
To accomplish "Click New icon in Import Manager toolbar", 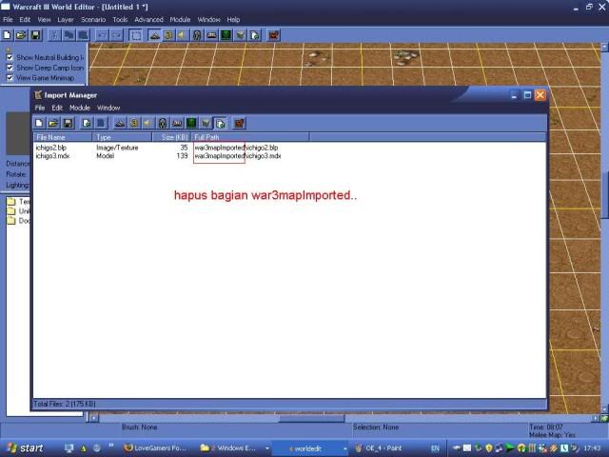I will 39,123.
